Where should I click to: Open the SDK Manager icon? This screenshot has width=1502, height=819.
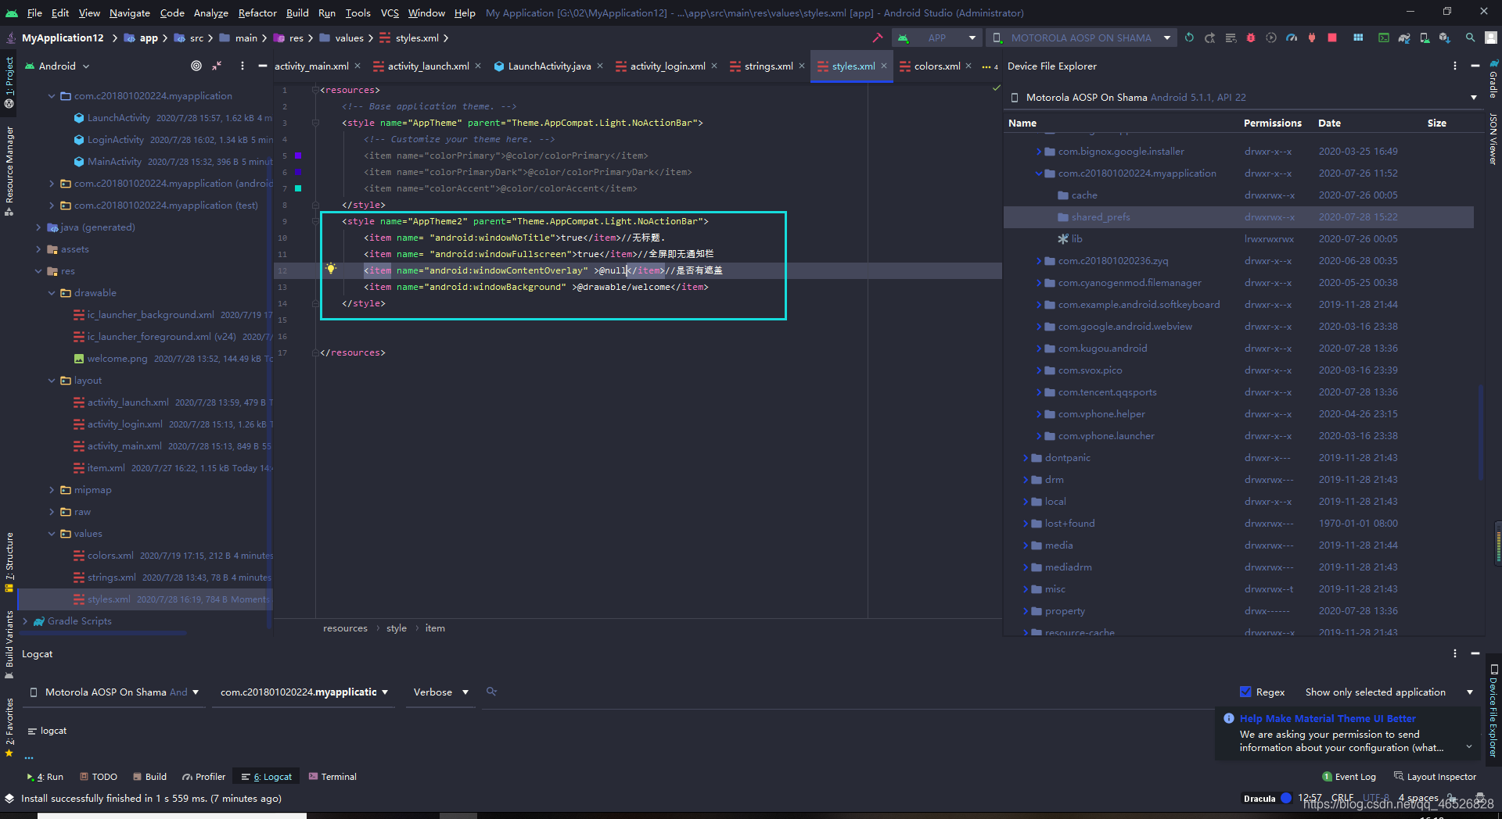click(1444, 38)
